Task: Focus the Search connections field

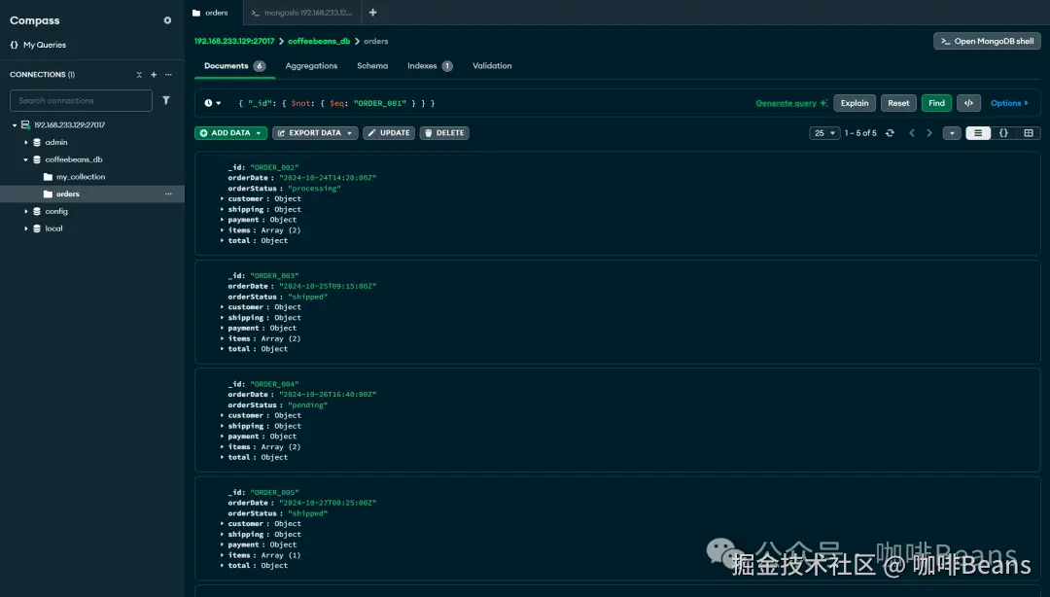Action: click(x=81, y=100)
